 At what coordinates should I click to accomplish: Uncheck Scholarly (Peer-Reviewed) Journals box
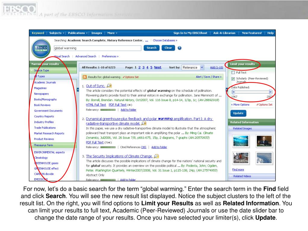click(x=233, y=79)
